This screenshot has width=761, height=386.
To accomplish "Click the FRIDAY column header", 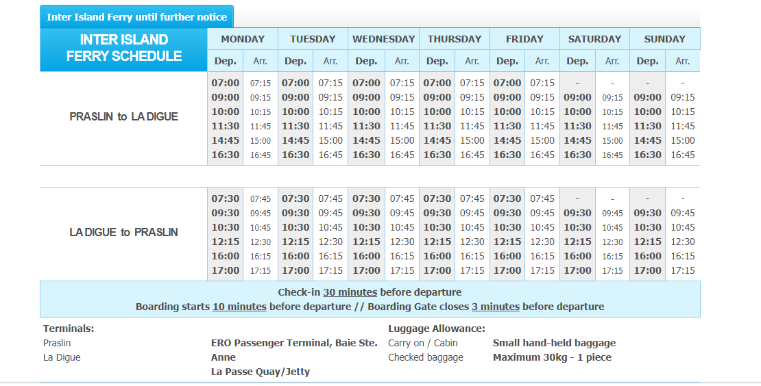I will tap(524, 39).
